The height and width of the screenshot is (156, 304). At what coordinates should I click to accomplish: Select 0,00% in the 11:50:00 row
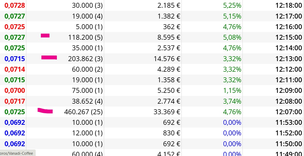click(x=232, y=144)
